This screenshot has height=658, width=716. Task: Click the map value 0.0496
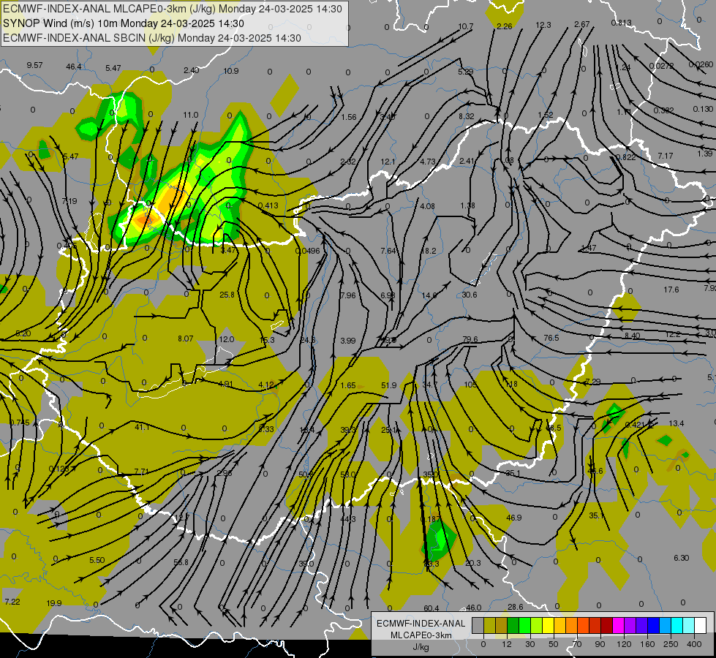[308, 251]
